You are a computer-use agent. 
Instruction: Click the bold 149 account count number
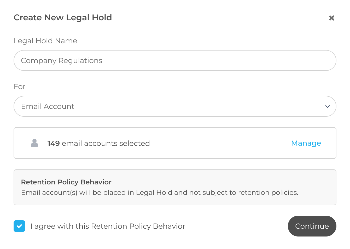[x=54, y=143]
